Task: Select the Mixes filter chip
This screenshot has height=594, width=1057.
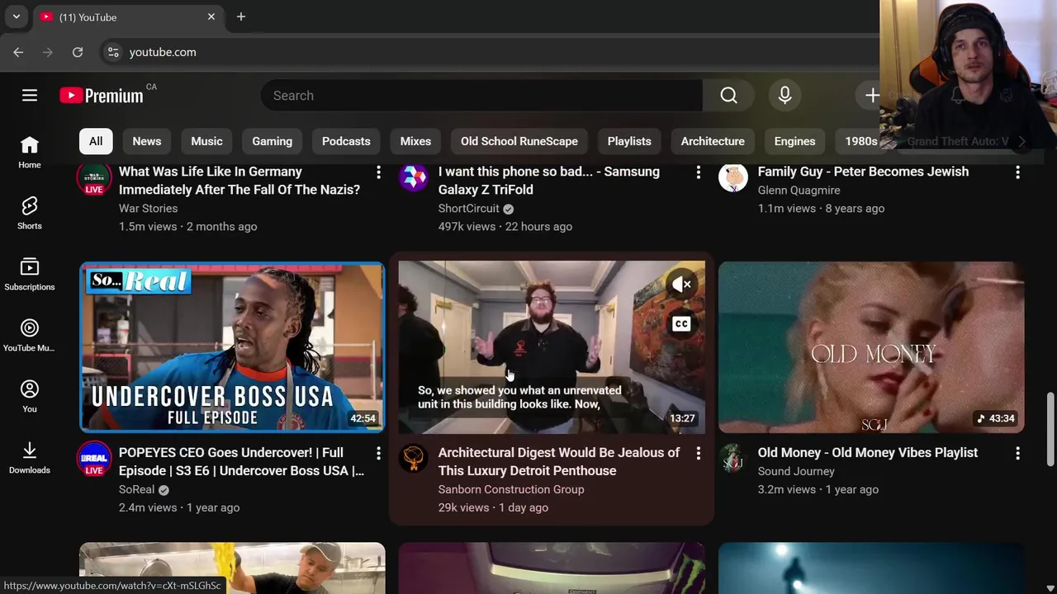Action: pos(415,141)
